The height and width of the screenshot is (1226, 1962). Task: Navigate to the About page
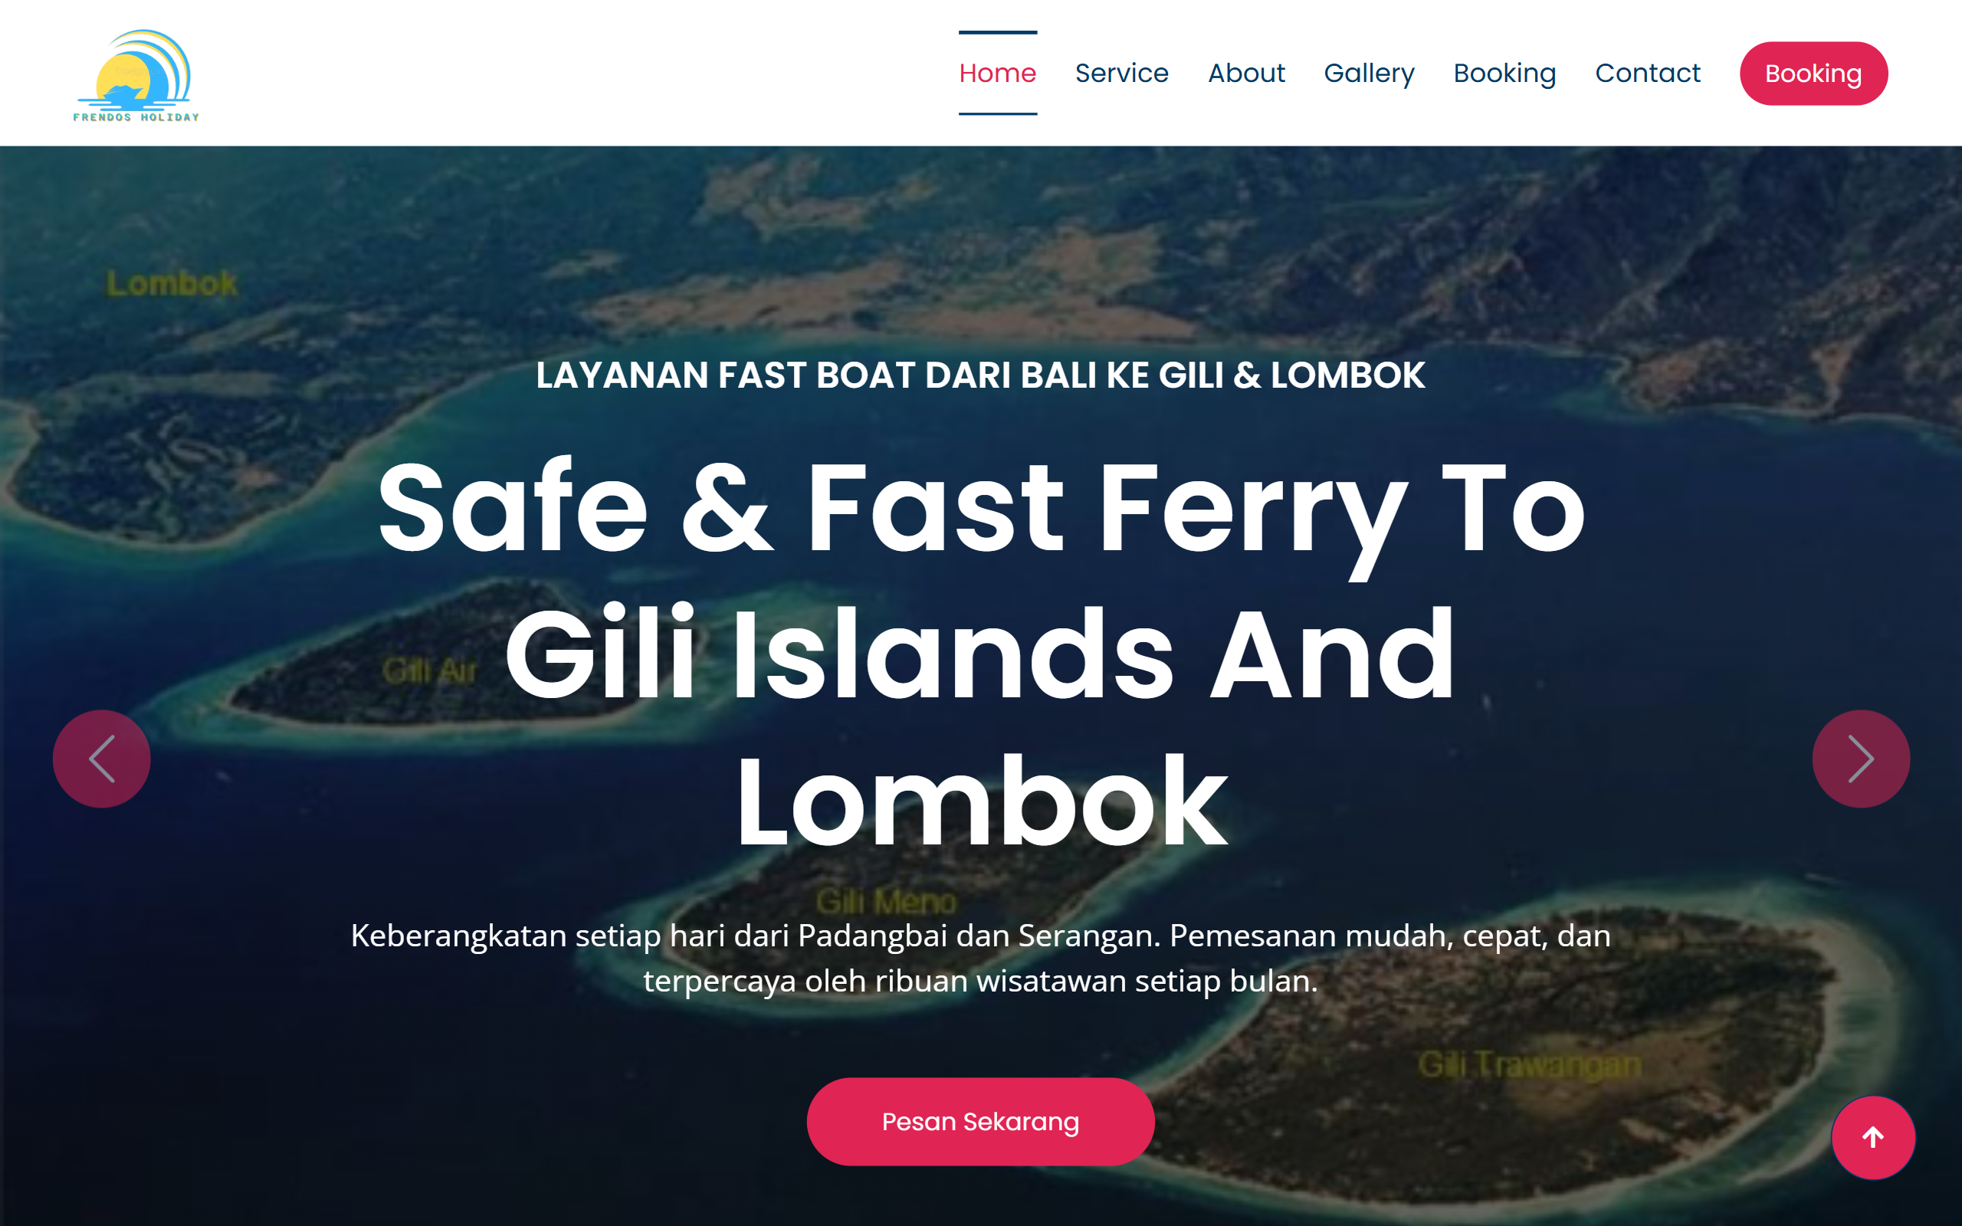(1246, 73)
